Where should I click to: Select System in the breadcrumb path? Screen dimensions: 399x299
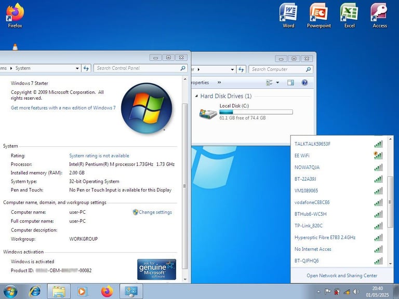[23, 68]
